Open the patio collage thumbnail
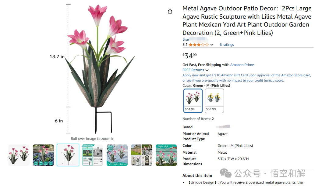315x186 pixels. point(142,155)
